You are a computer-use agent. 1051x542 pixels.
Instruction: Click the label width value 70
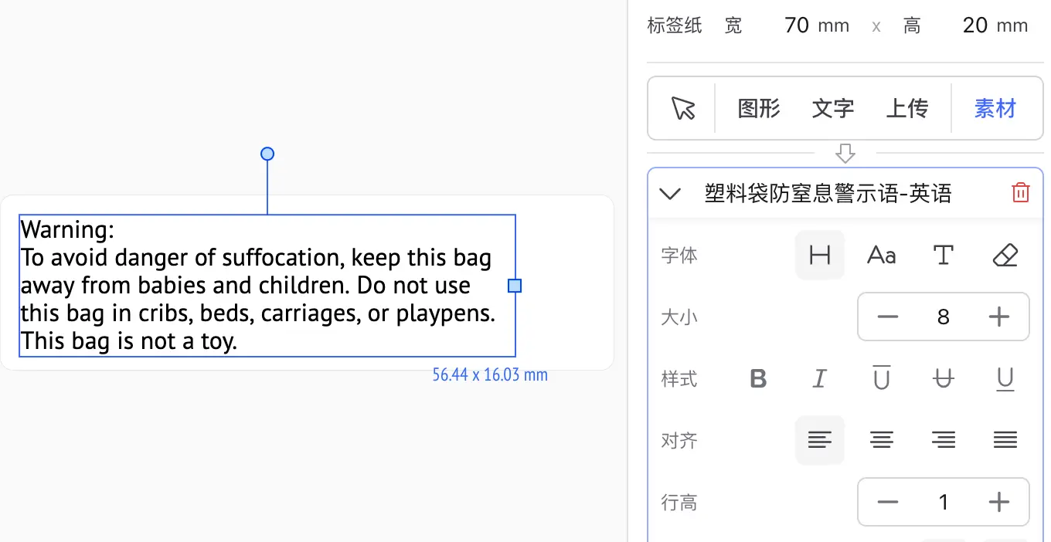[796, 25]
